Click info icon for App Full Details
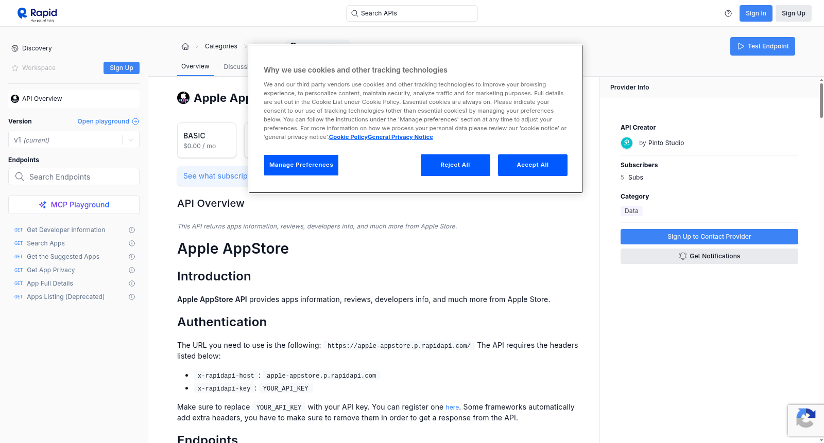824x443 pixels. click(x=132, y=283)
